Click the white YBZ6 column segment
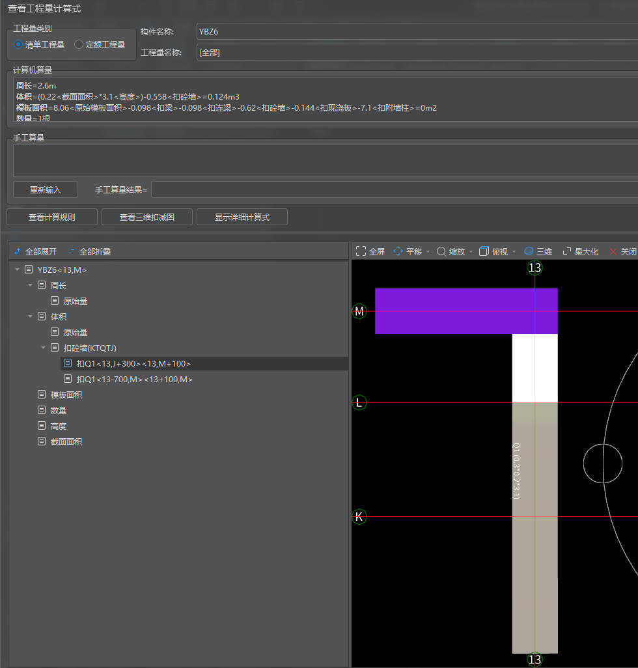 [535, 368]
